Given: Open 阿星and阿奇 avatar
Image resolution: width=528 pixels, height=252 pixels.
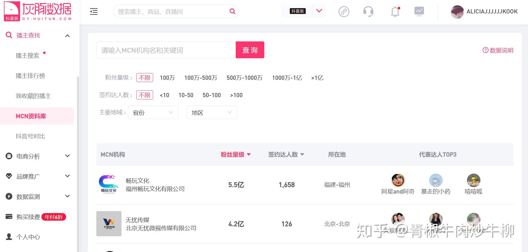Looking at the screenshot, I should tap(398, 180).
